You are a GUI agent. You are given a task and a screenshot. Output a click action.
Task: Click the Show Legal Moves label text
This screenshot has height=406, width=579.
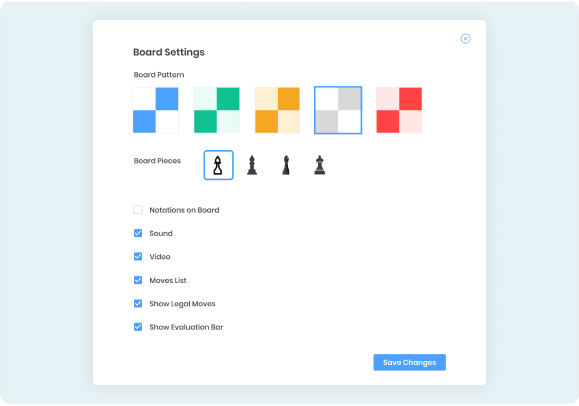coord(182,304)
